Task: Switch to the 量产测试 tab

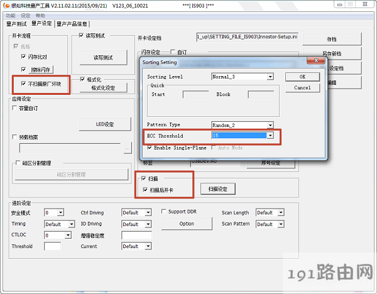Action: [x=16, y=24]
